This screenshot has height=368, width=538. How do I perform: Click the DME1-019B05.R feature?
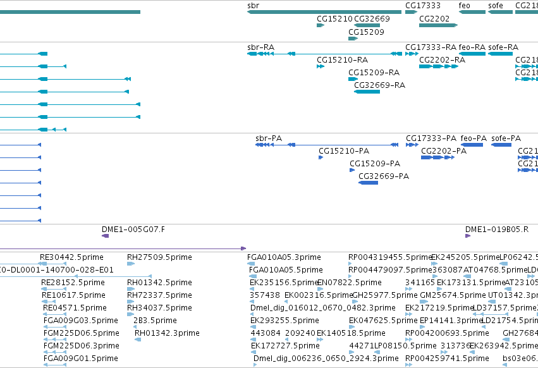coord(468,236)
